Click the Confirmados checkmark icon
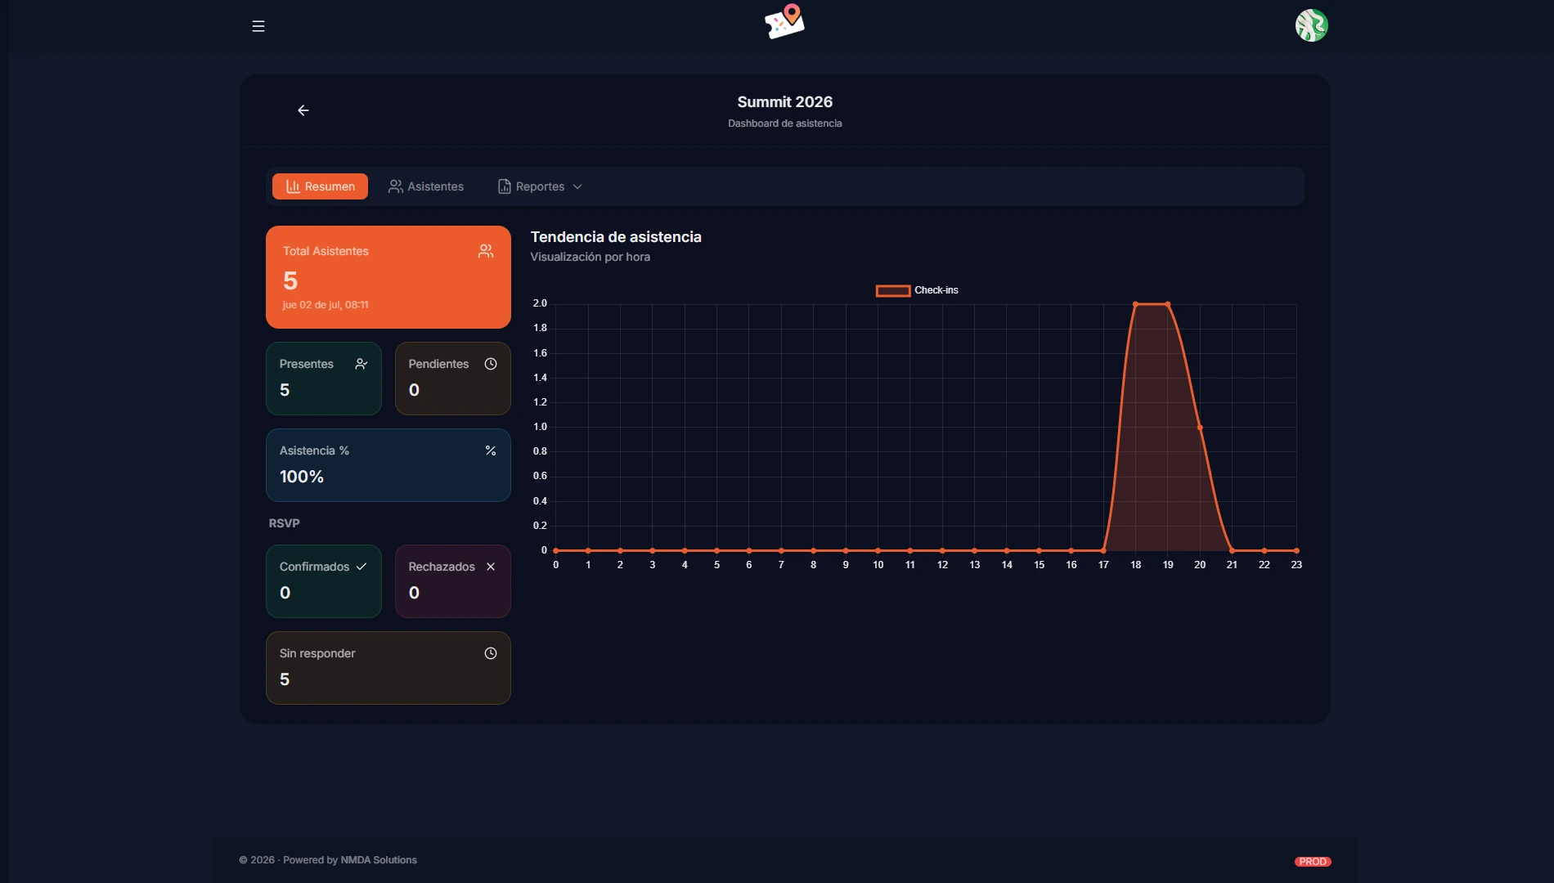Image resolution: width=1554 pixels, height=883 pixels. 362,567
